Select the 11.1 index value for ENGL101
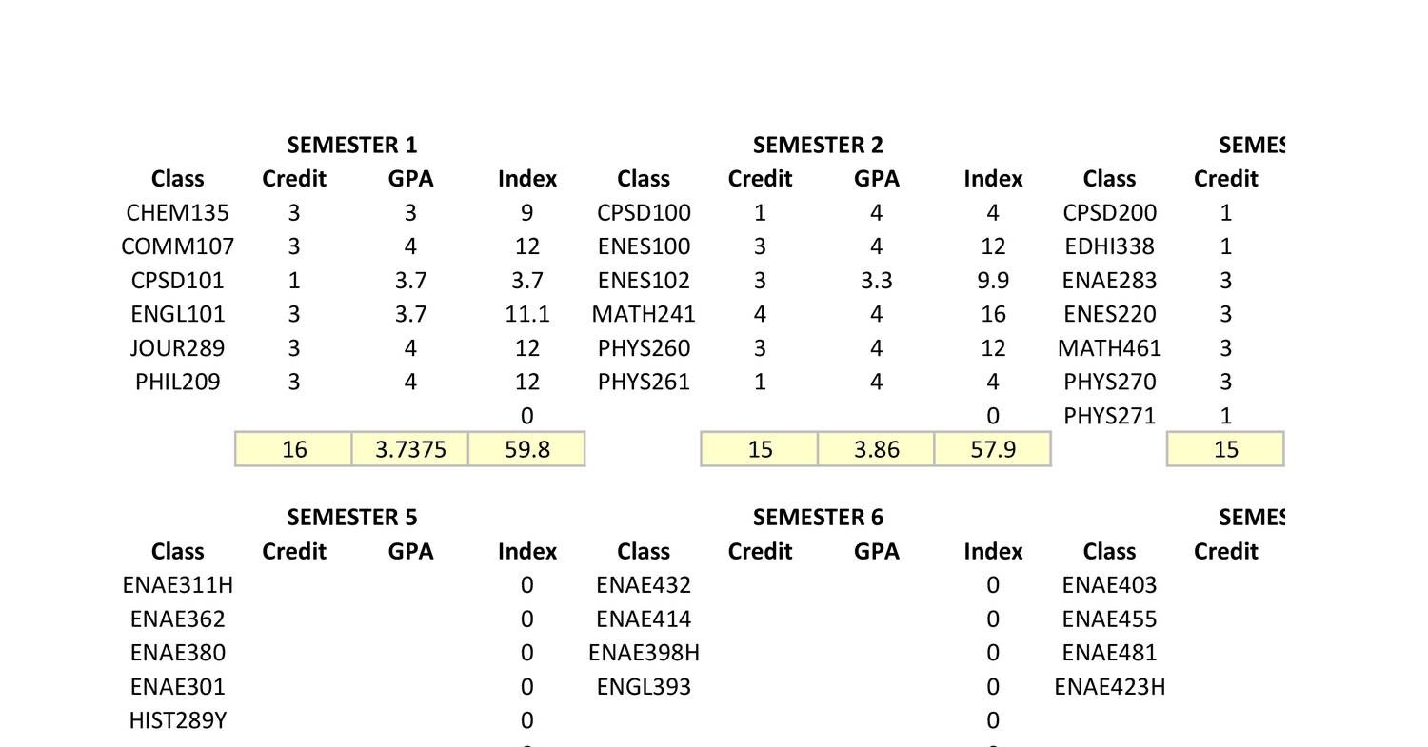 (526, 315)
